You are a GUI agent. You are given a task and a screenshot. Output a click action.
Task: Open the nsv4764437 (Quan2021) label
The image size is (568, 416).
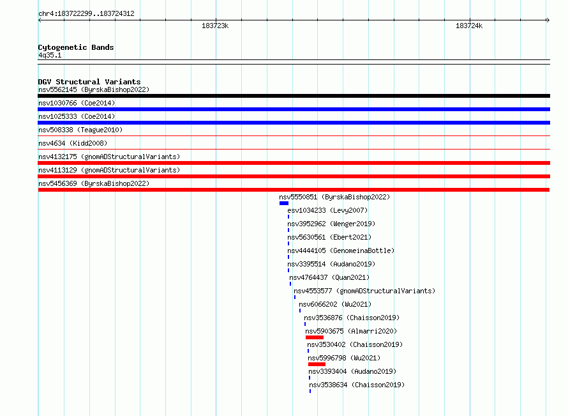329,277
